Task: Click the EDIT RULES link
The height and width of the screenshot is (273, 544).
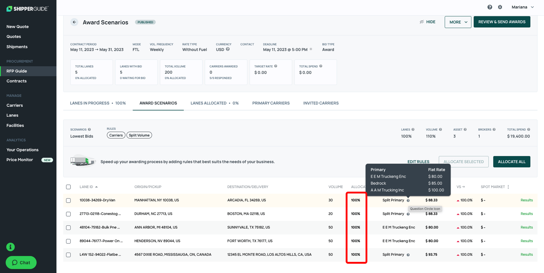Action: coord(418,162)
